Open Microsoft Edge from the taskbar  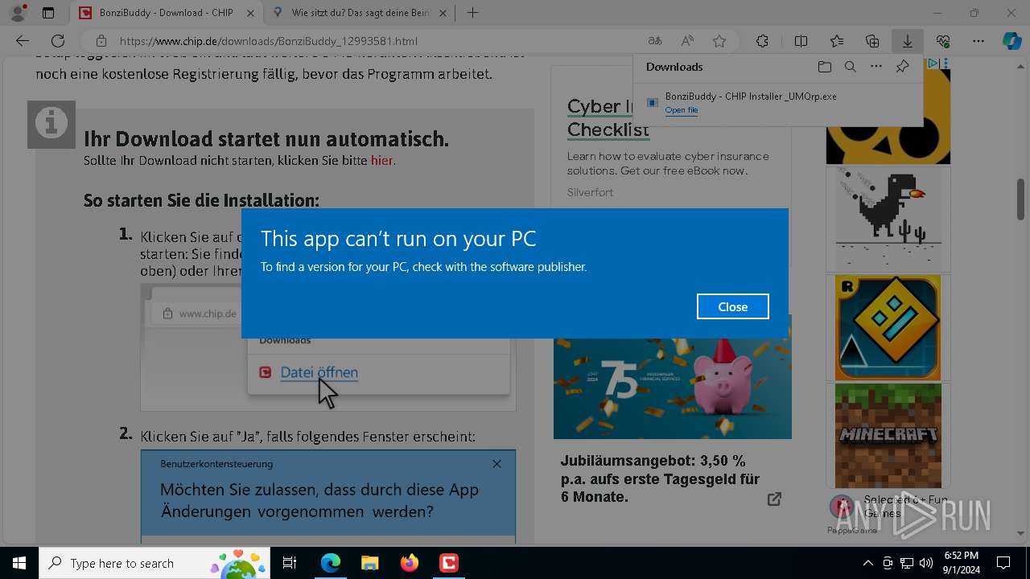pos(331,563)
